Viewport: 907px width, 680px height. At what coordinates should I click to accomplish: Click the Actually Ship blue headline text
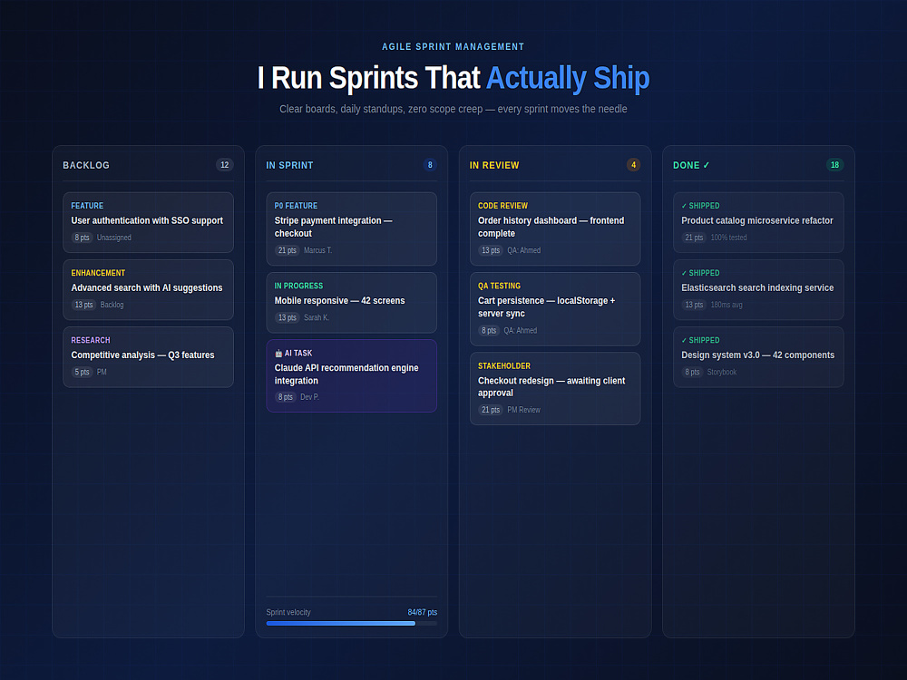pos(568,77)
